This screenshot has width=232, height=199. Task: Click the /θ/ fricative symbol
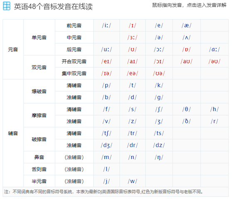[186, 109]
